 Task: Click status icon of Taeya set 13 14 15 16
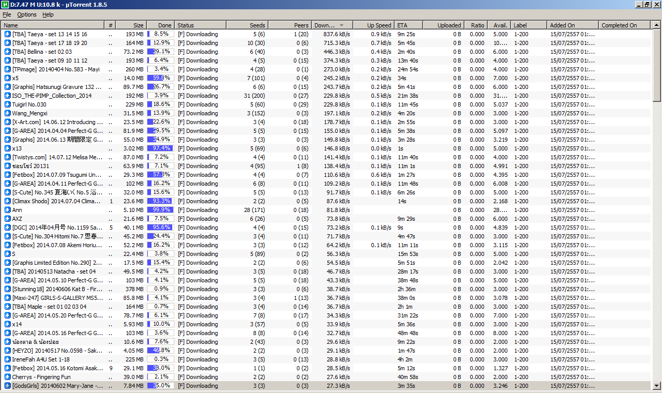click(x=7, y=34)
